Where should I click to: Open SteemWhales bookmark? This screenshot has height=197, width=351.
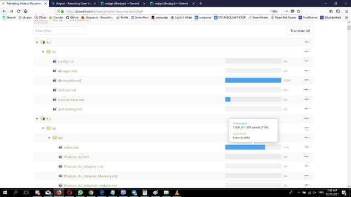point(258,18)
